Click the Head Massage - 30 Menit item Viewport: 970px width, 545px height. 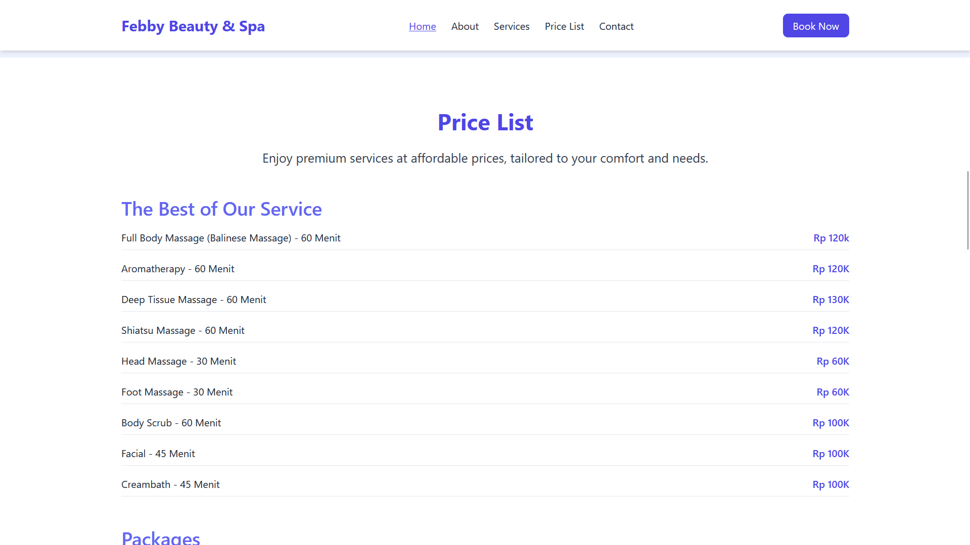pyautogui.click(x=178, y=361)
